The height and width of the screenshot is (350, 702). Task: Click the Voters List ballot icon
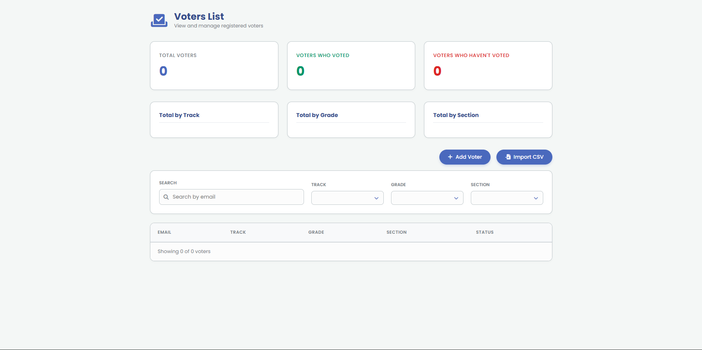(159, 20)
